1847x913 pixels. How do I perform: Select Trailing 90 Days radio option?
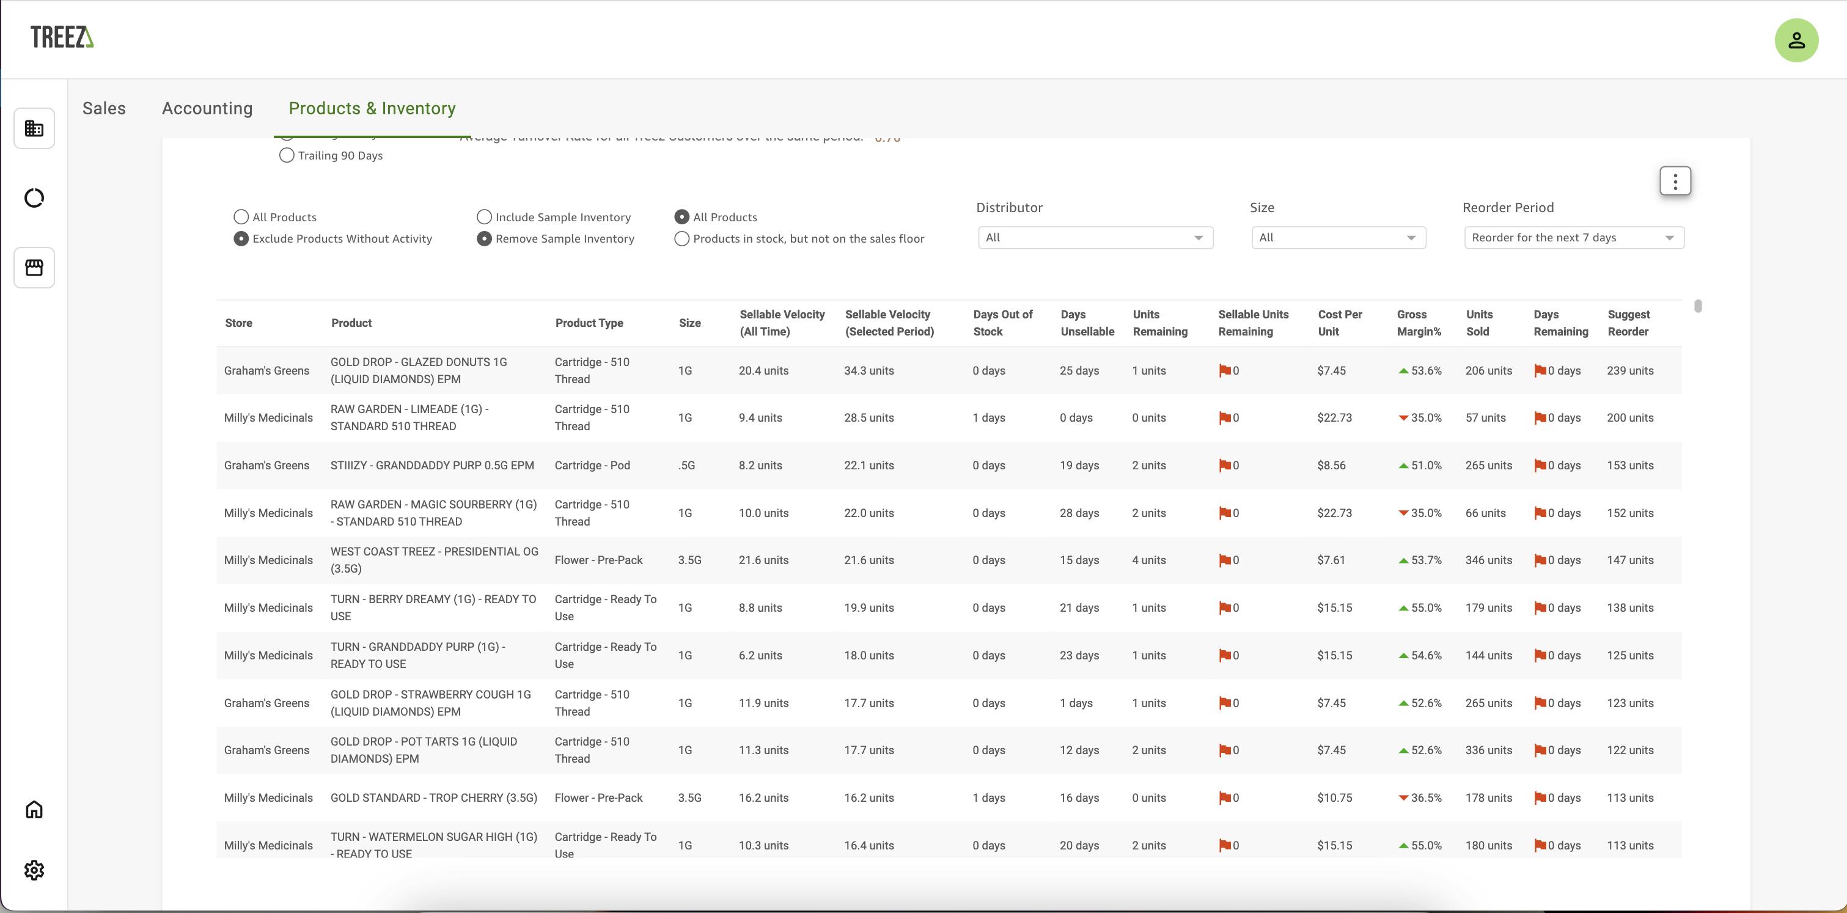tap(287, 155)
